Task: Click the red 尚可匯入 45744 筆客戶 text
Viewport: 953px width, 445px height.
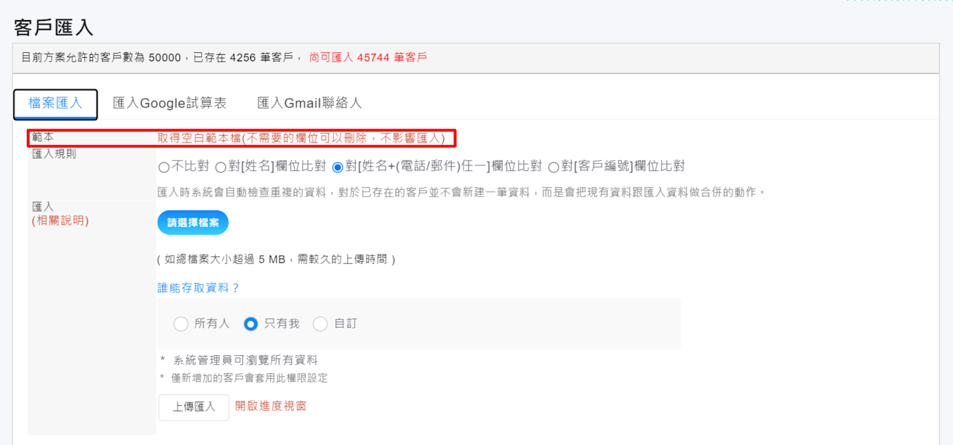Action: point(368,58)
